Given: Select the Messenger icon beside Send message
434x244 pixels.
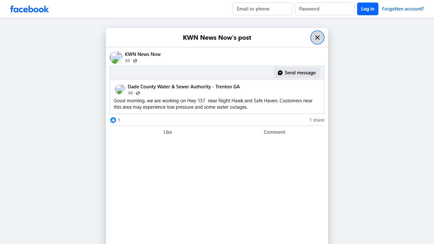Looking at the screenshot, I should [280, 72].
